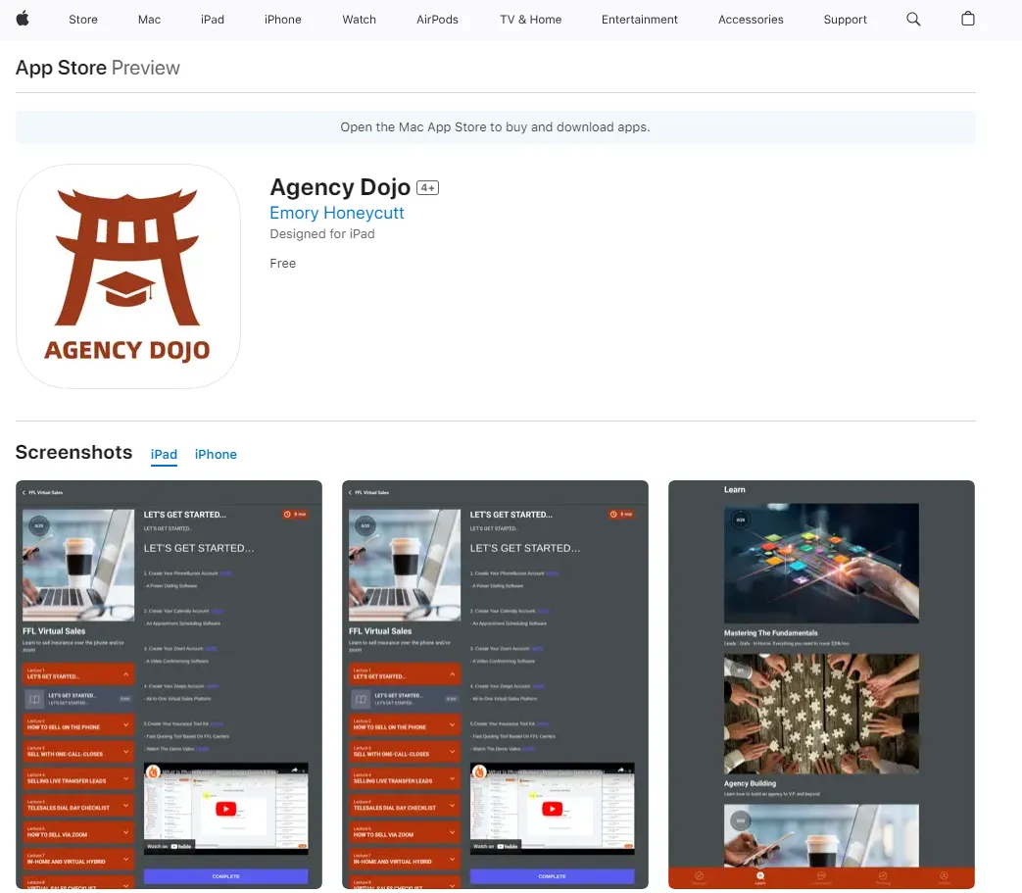Expand 'Sell With One-Call-Closes' in first screenshot

78,752
